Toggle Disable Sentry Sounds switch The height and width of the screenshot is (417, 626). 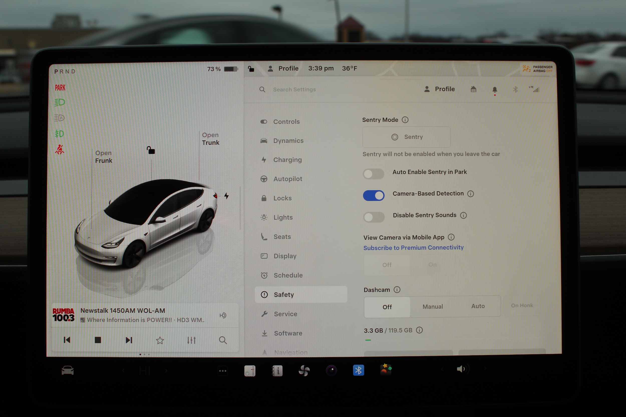(x=374, y=217)
